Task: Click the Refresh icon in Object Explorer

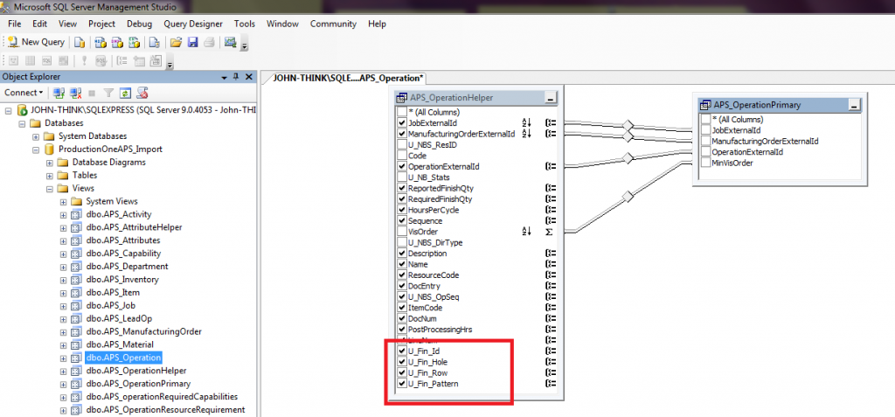Action: (126, 93)
